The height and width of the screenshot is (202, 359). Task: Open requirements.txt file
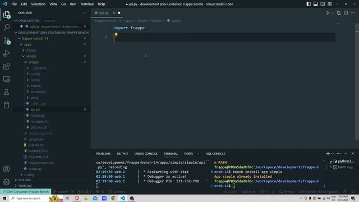tap(41, 163)
